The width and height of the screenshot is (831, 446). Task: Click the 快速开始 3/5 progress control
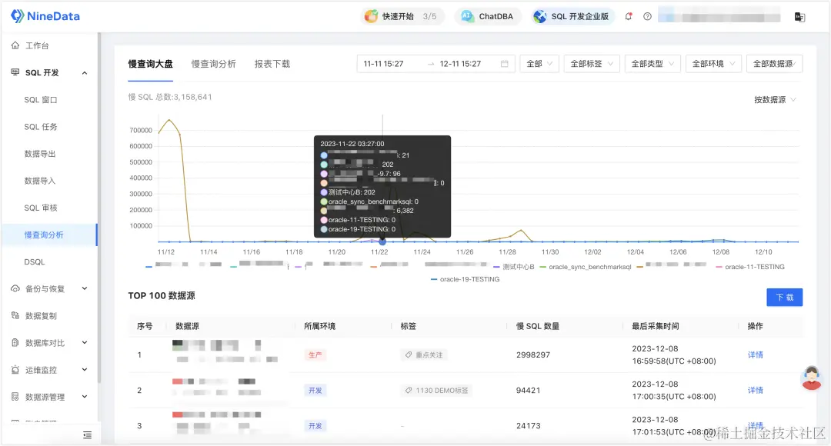click(402, 15)
